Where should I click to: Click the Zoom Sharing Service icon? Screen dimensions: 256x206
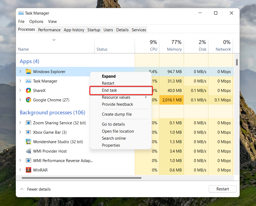pyautogui.click(x=29, y=123)
